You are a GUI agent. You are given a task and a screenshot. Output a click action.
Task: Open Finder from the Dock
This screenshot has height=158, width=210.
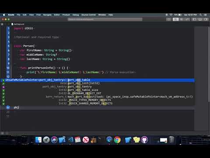point(38,140)
